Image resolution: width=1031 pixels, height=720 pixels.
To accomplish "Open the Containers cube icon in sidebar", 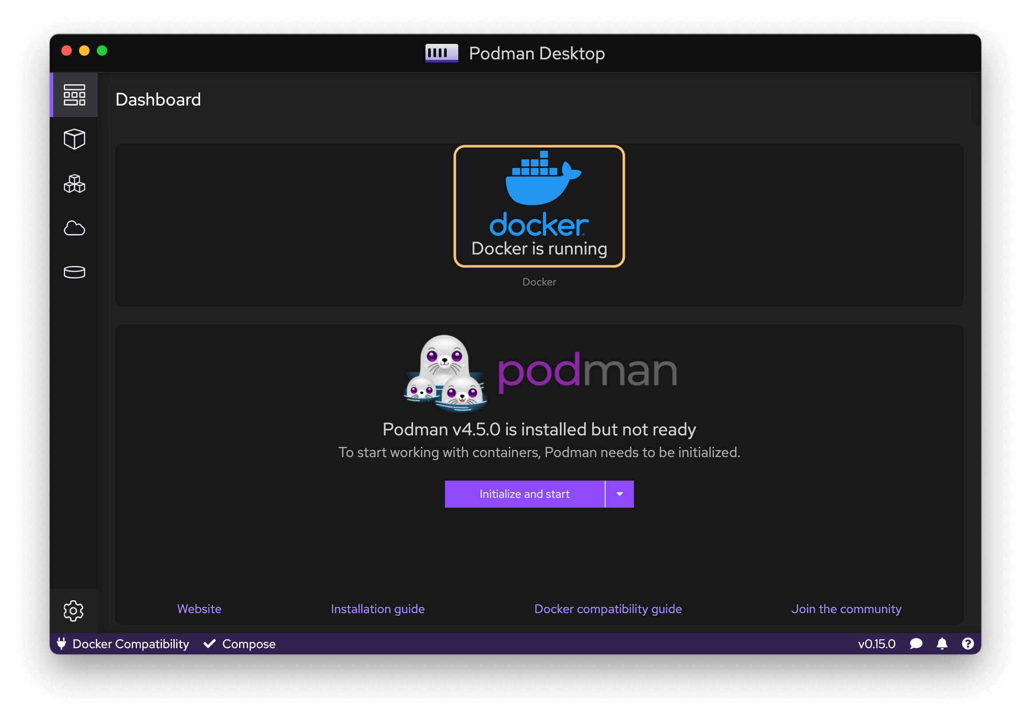I will click(x=74, y=139).
